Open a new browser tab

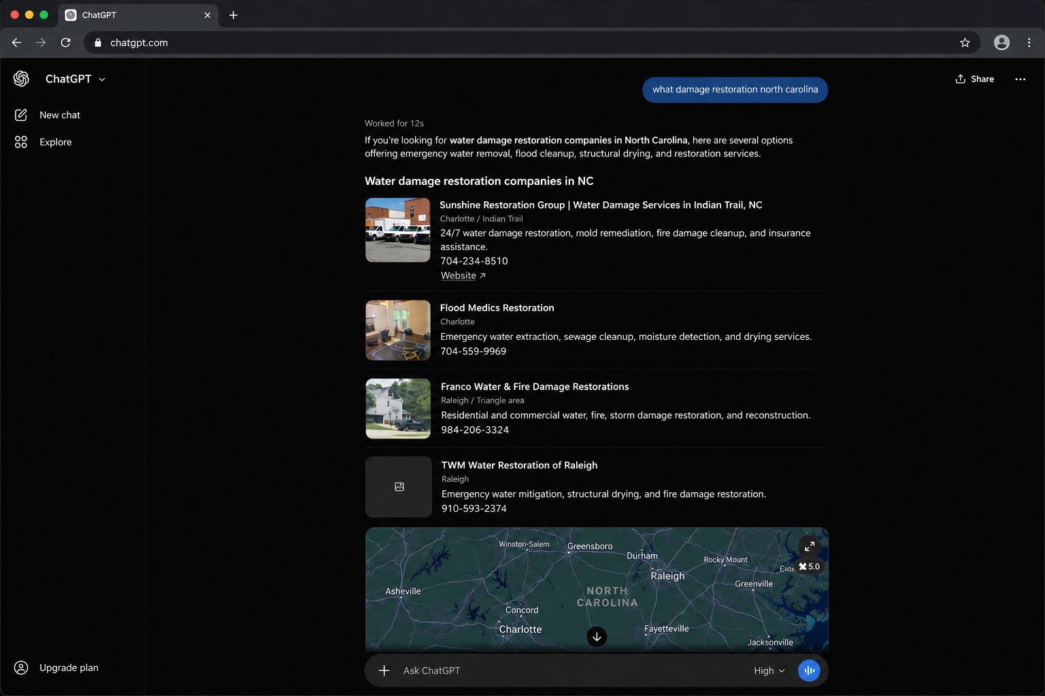tap(233, 15)
